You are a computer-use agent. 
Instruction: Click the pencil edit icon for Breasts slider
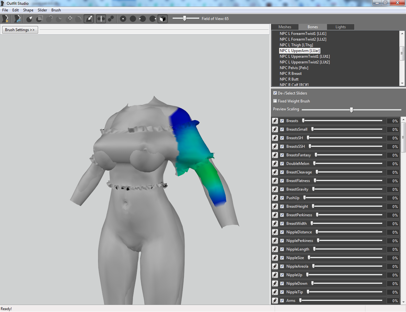coord(275,121)
